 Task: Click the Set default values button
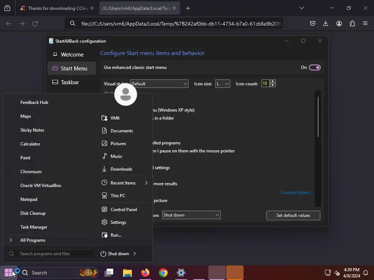tap(293, 215)
